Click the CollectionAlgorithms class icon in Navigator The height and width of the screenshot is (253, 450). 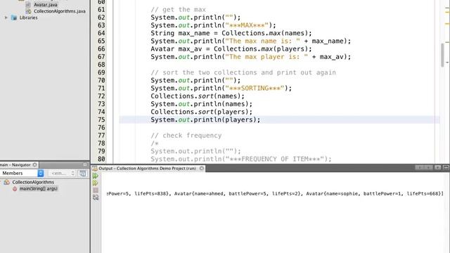coord(6,182)
